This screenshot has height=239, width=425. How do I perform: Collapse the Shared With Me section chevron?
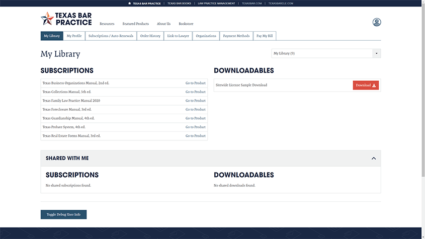[x=374, y=158]
